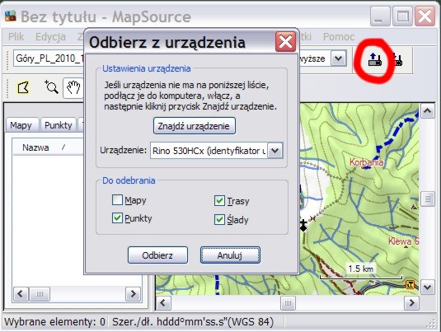
Task: Enable the Mapy checkbox
Action: tap(117, 200)
